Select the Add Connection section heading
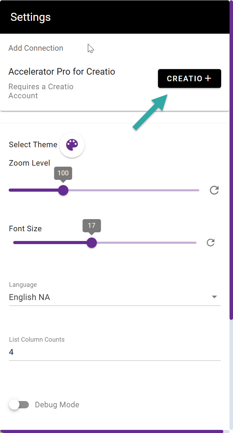 [36, 48]
